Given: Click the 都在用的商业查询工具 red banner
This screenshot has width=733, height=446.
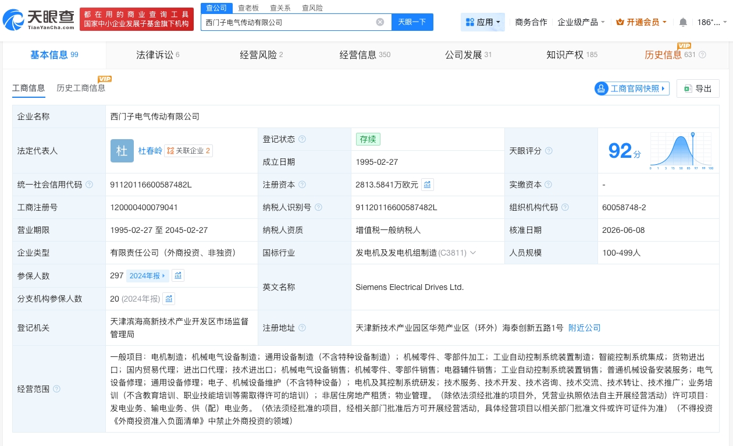Looking at the screenshot, I should point(137,19).
